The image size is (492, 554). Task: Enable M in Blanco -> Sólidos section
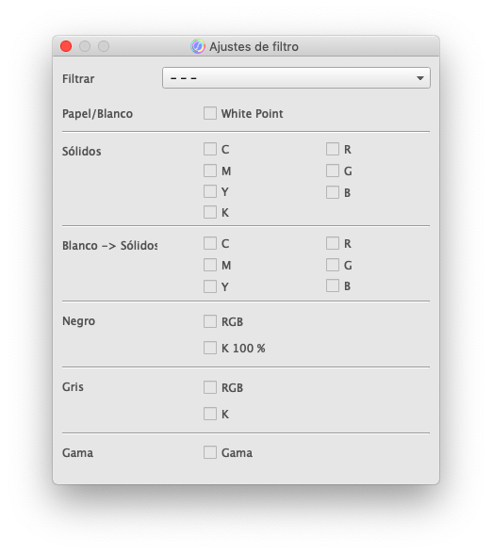(210, 265)
